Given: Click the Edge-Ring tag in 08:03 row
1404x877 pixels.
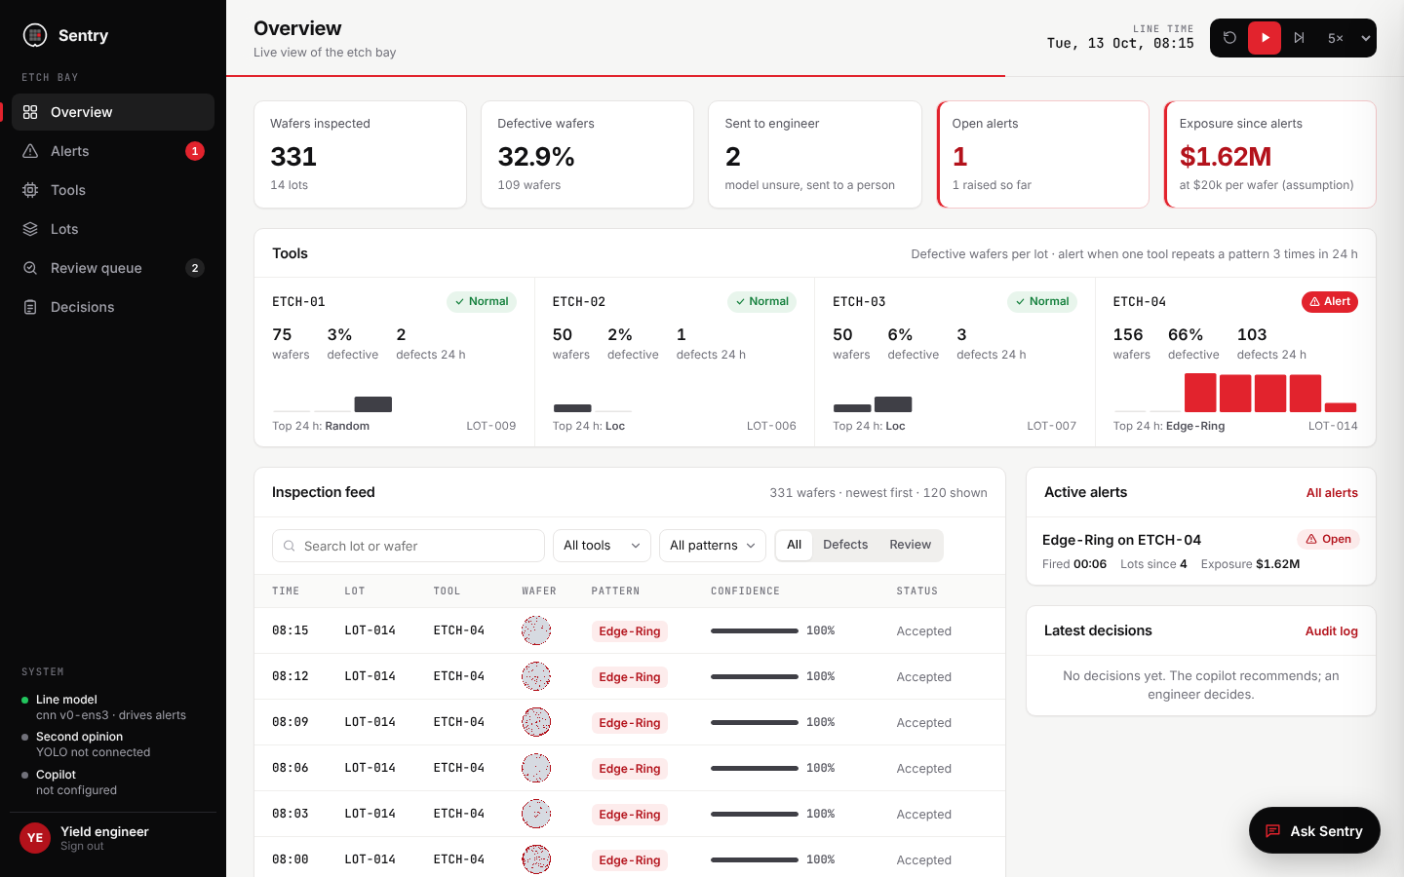Looking at the screenshot, I should pyautogui.click(x=630, y=815).
